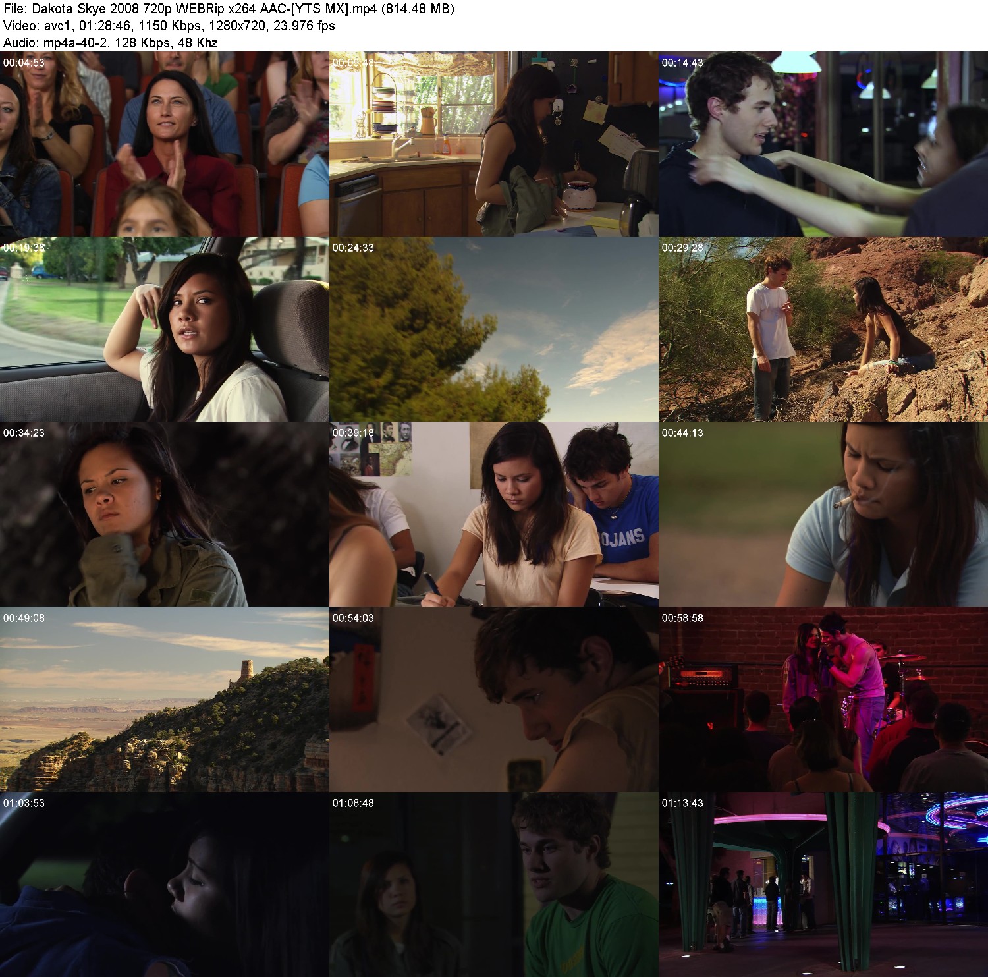Click the thumbnail stamped 01:08:48
The image size is (988, 977).
pyautogui.click(x=493, y=884)
